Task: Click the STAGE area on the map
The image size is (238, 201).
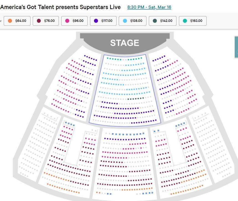Action: pyautogui.click(x=125, y=43)
